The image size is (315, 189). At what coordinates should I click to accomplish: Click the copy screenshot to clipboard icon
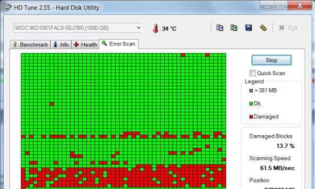[234, 28]
